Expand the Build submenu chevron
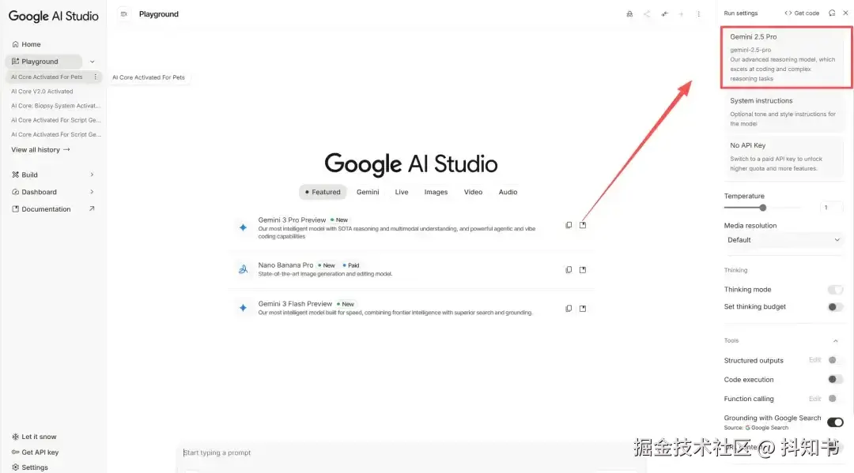This screenshot has height=473, width=854. point(92,175)
